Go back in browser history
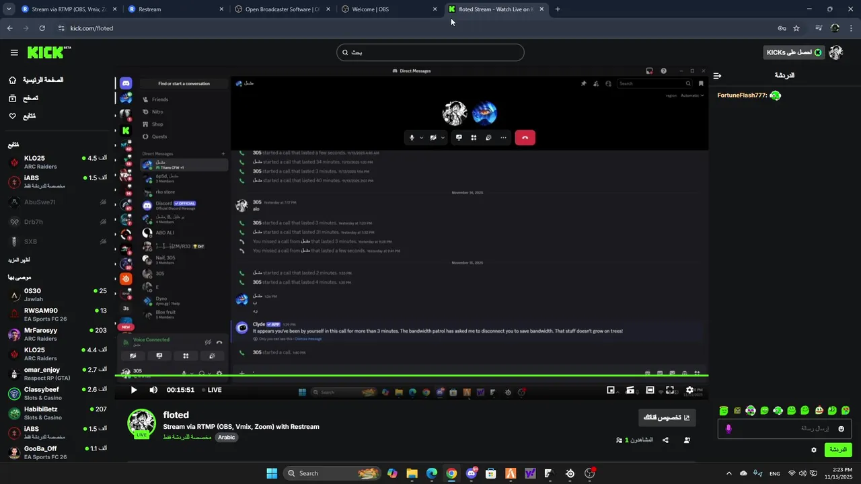Viewport: 861px width, 484px height. click(x=9, y=28)
